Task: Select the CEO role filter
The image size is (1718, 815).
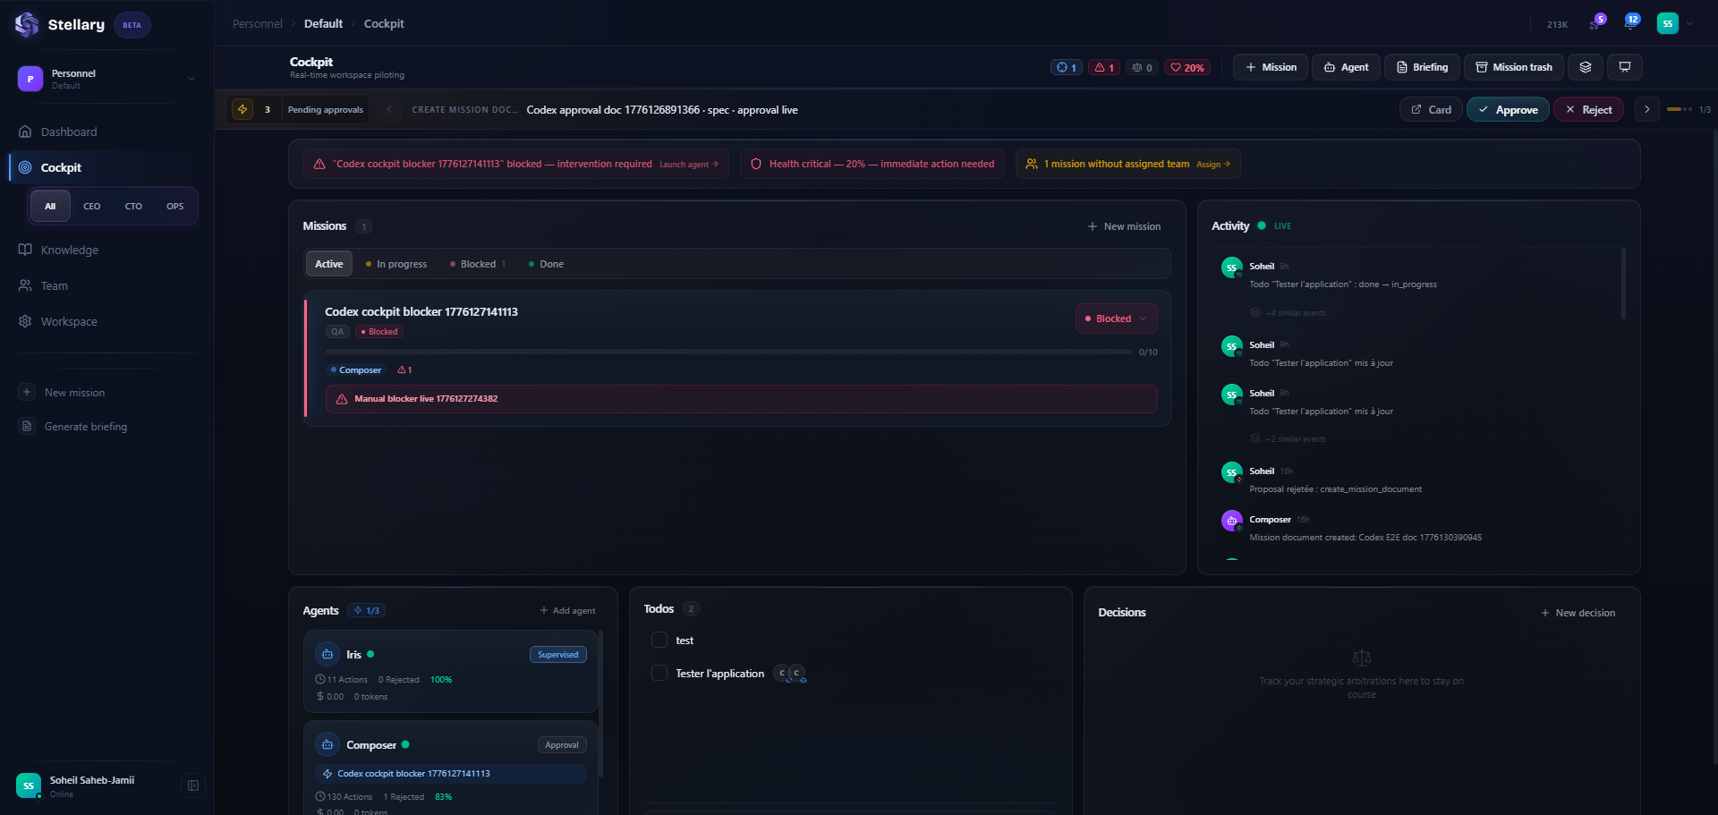Action: pos(92,206)
